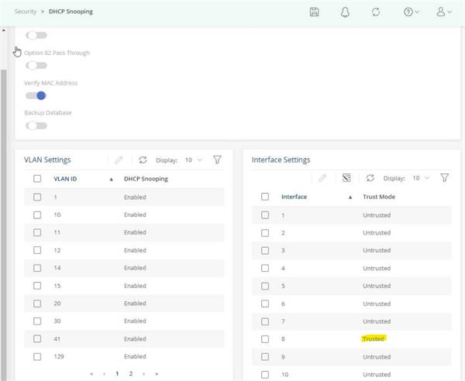Open the Interface Settings filter
The height and width of the screenshot is (381, 465).
pos(444,178)
